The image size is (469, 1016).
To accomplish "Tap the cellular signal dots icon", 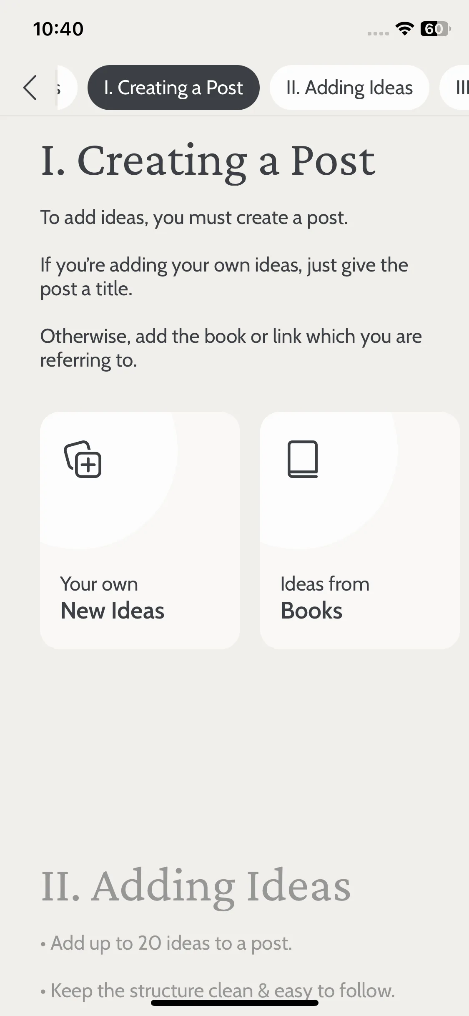I will 378,33.
